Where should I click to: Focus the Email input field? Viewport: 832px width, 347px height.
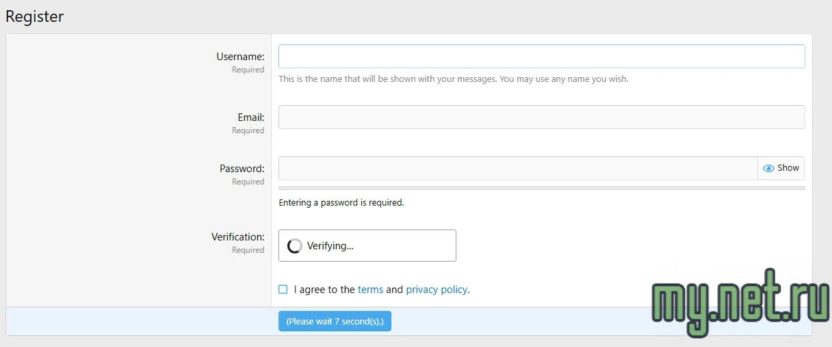coord(541,117)
